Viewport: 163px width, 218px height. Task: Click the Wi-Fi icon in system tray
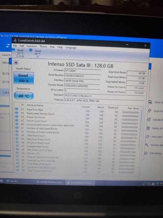point(157,183)
